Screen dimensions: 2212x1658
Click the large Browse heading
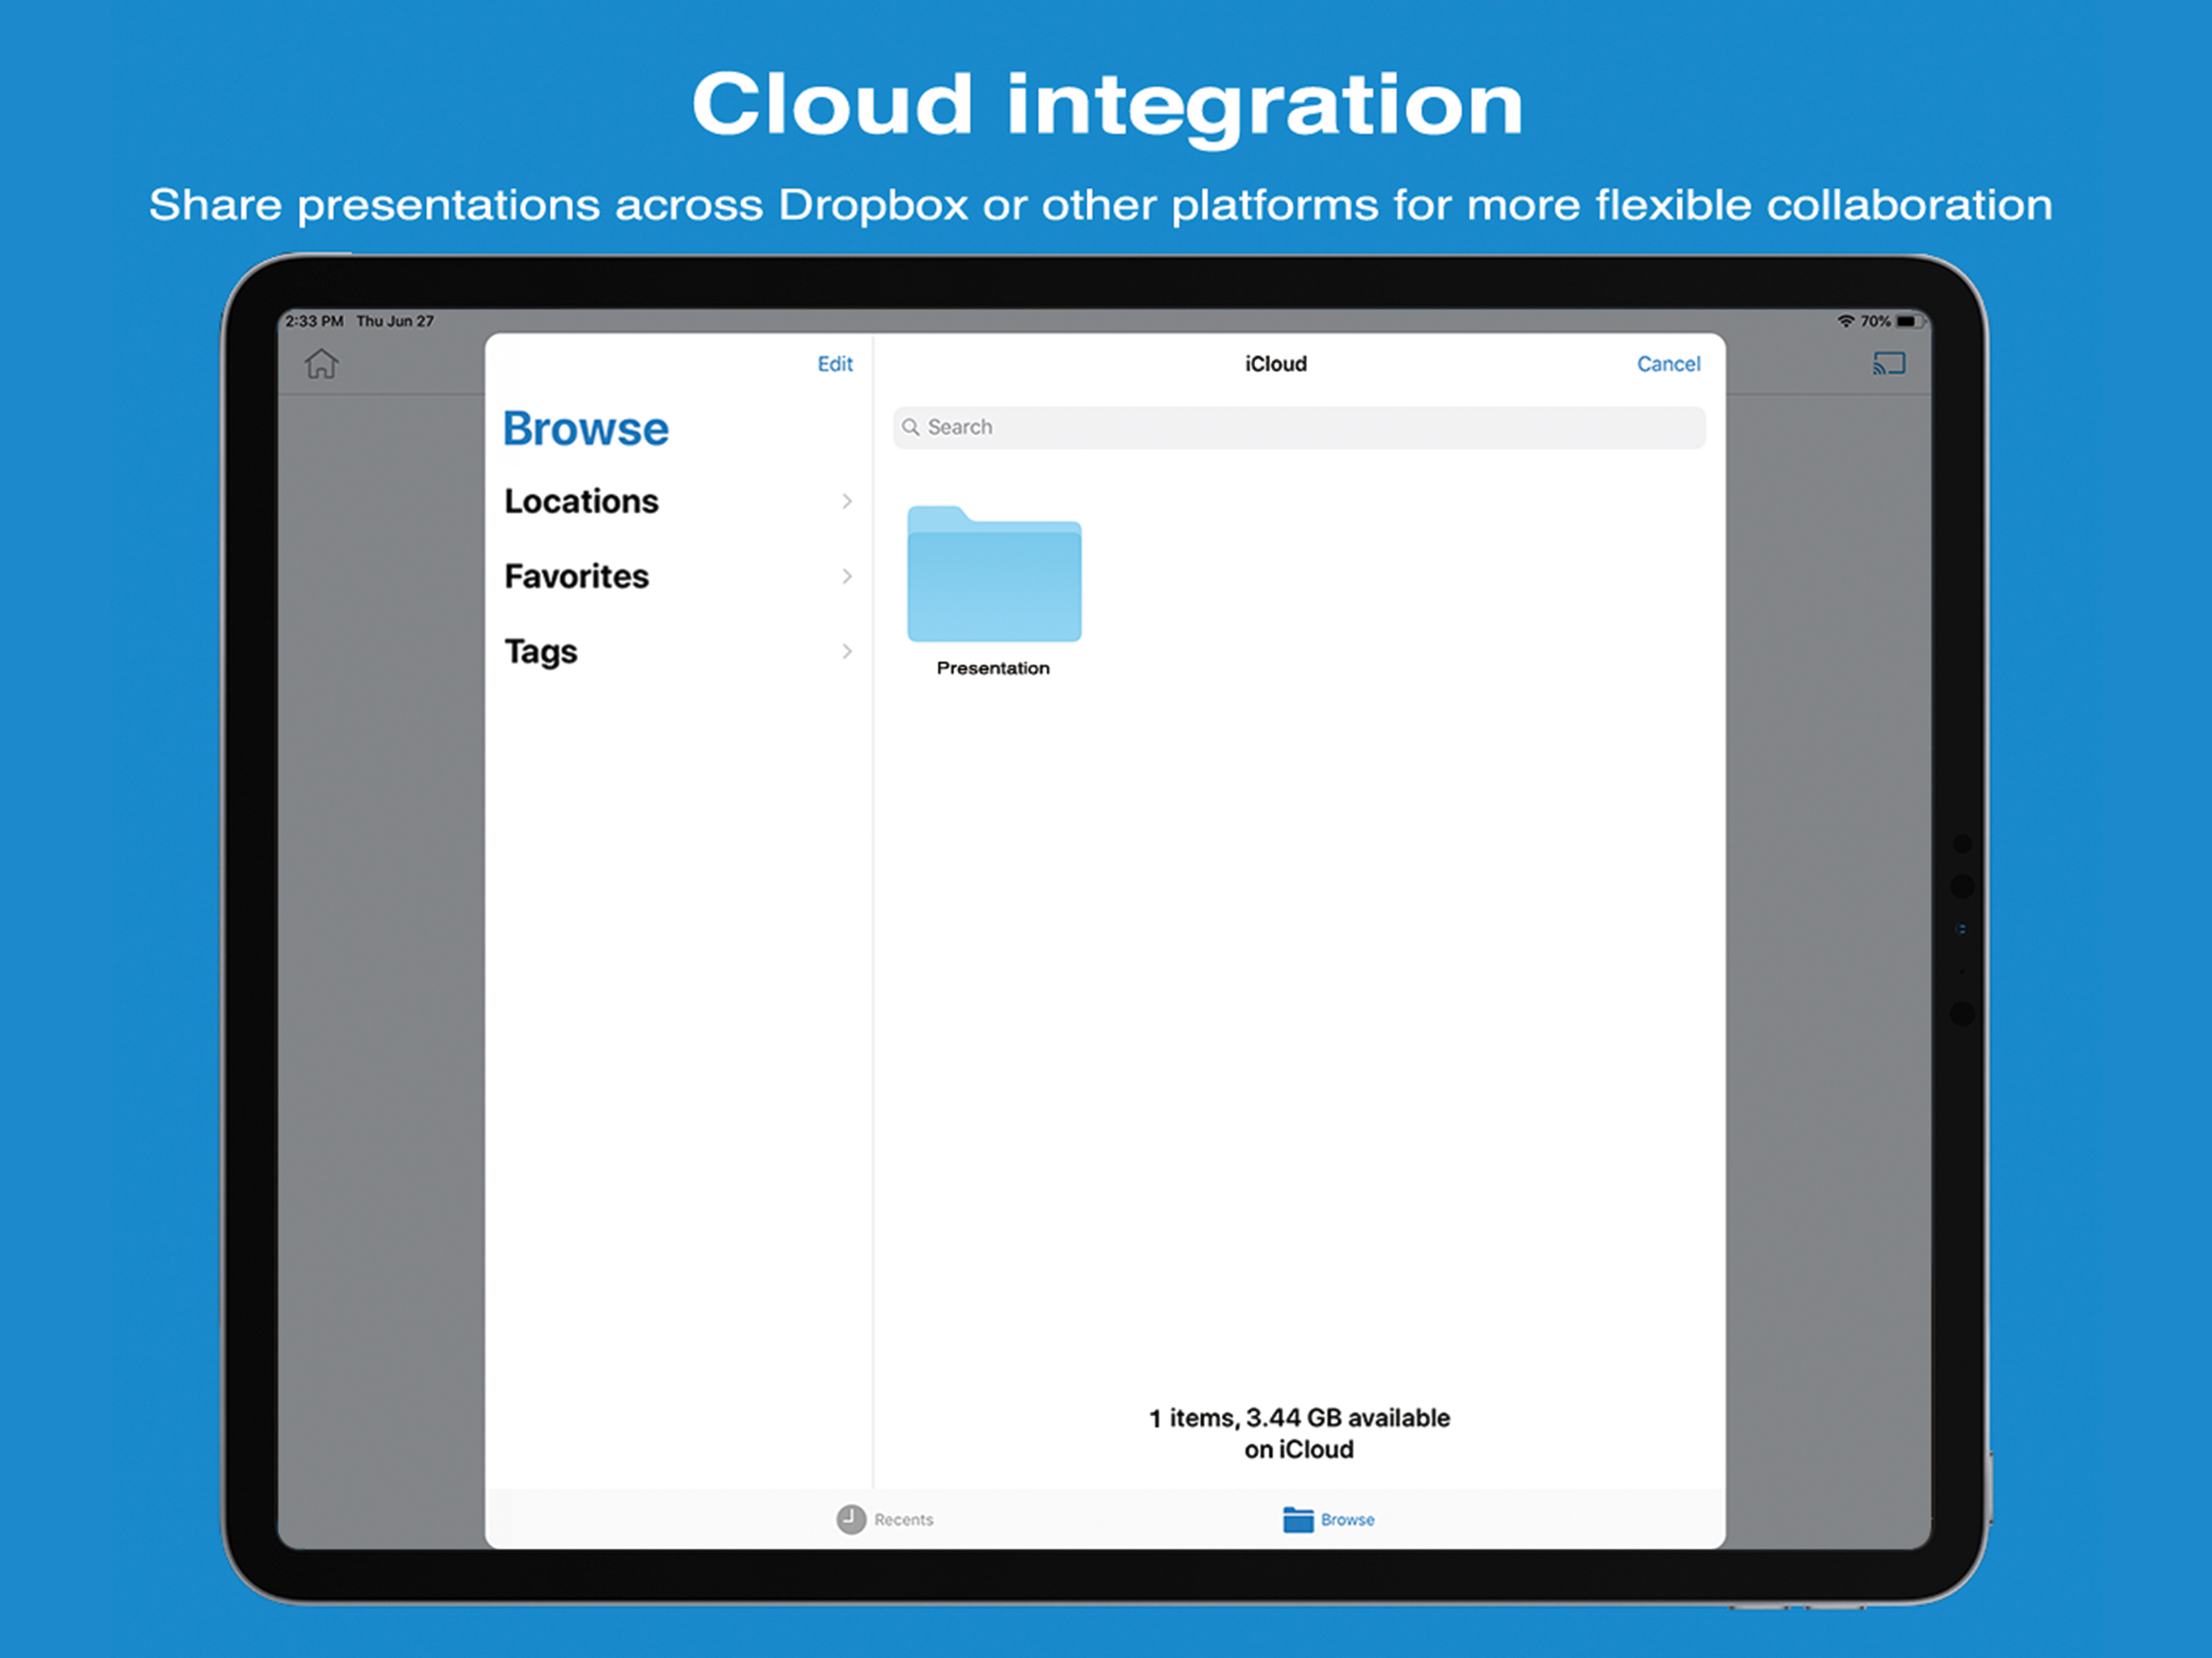[586, 429]
